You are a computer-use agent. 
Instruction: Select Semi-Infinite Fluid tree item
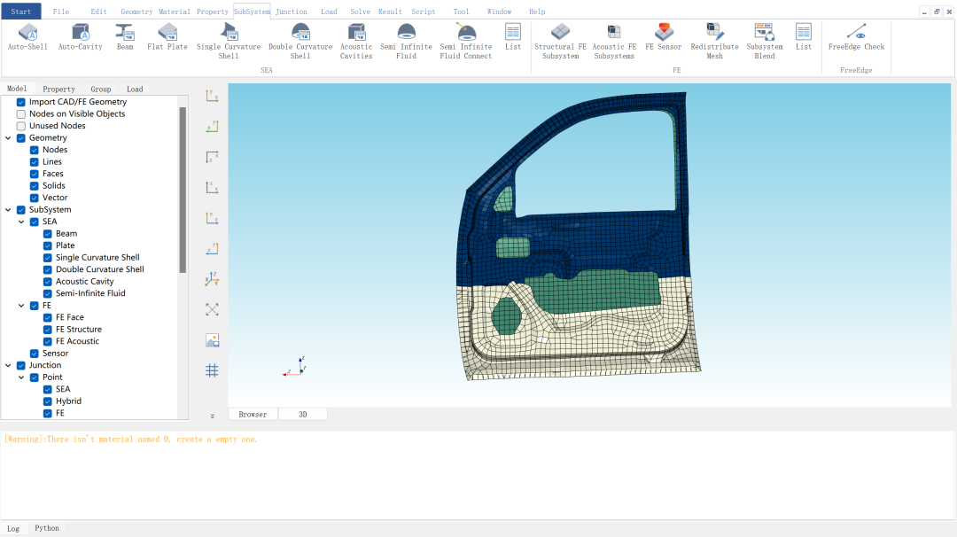pyautogui.click(x=90, y=293)
